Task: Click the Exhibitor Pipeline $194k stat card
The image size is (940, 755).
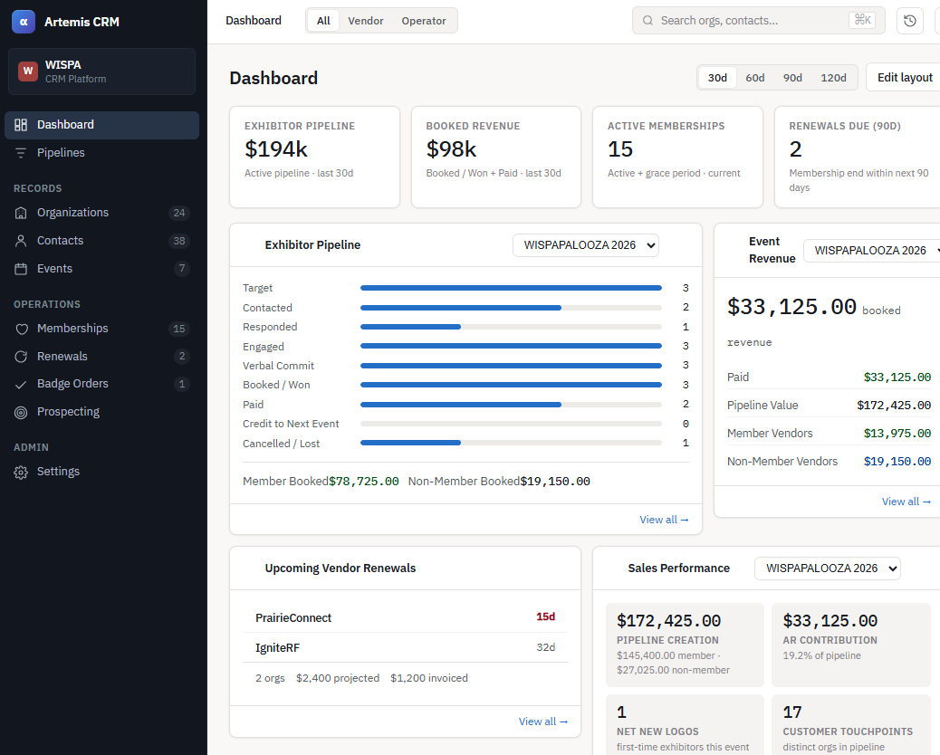Action: click(315, 157)
